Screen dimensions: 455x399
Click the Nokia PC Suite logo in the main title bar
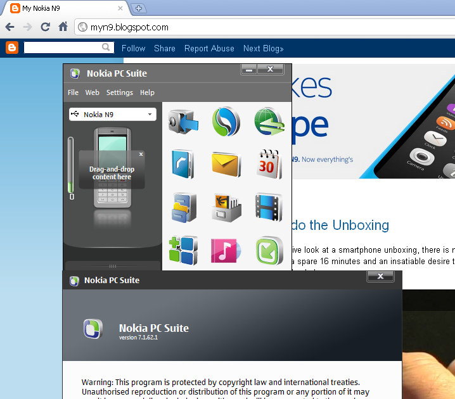(75, 73)
